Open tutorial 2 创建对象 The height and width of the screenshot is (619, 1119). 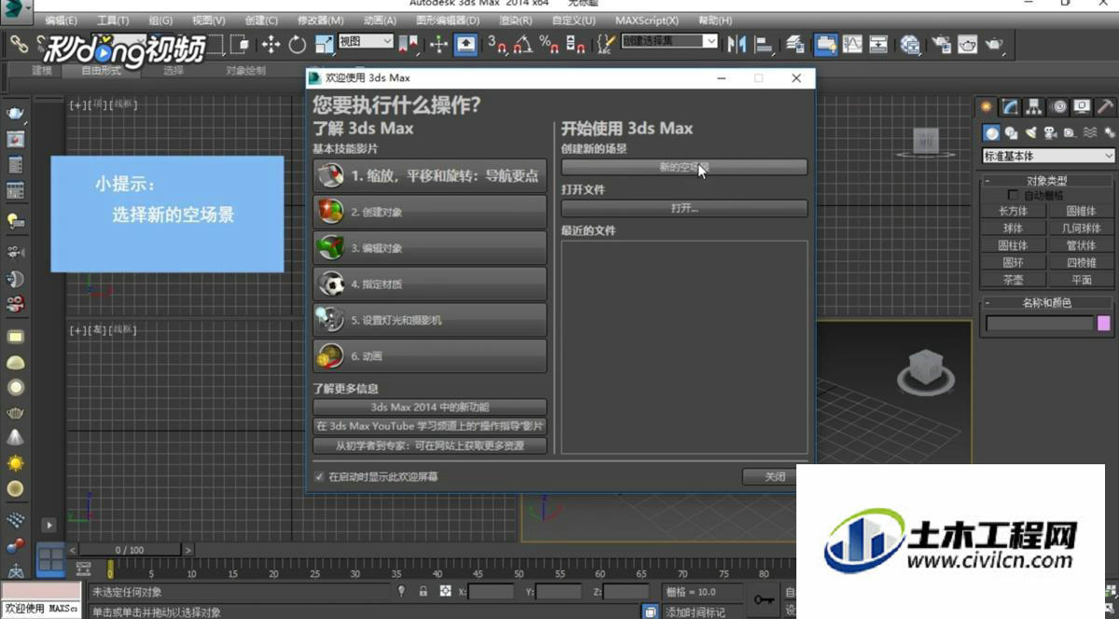click(x=430, y=212)
